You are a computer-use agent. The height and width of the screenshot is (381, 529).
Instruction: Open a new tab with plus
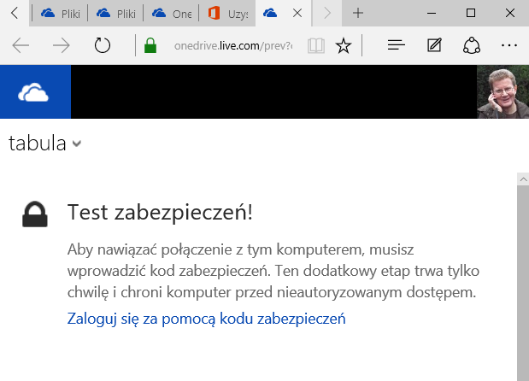click(358, 14)
